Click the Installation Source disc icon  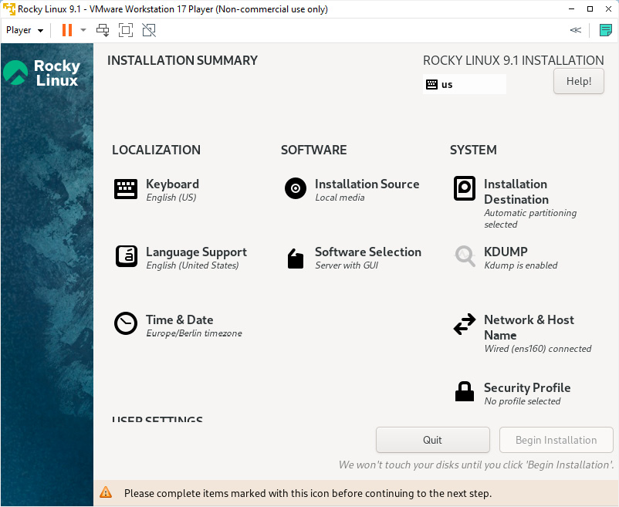(296, 188)
